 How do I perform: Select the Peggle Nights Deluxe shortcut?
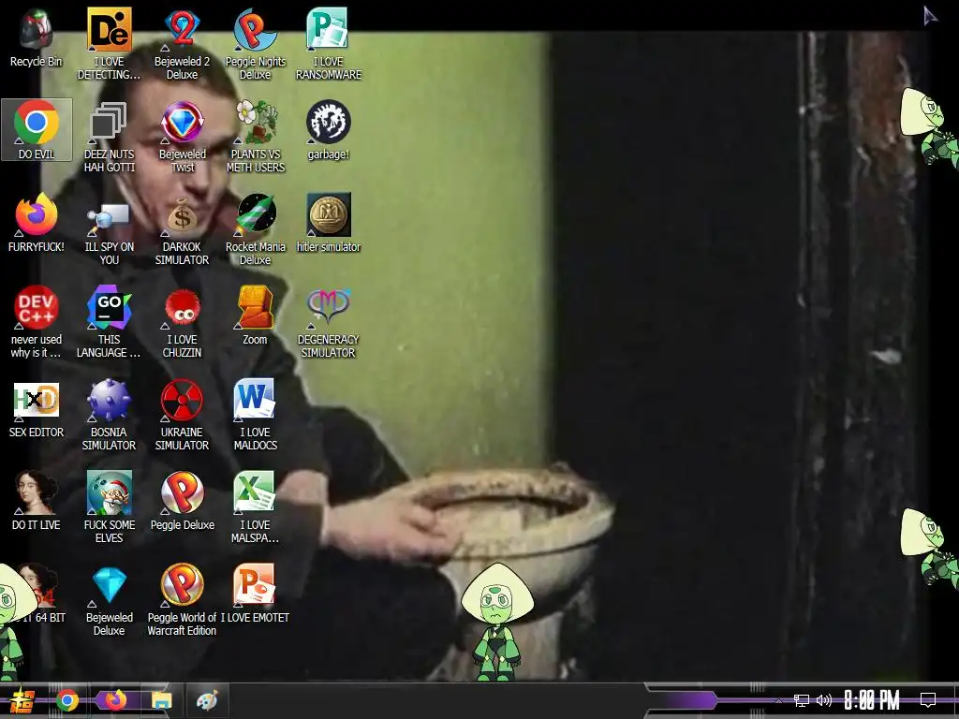[255, 44]
